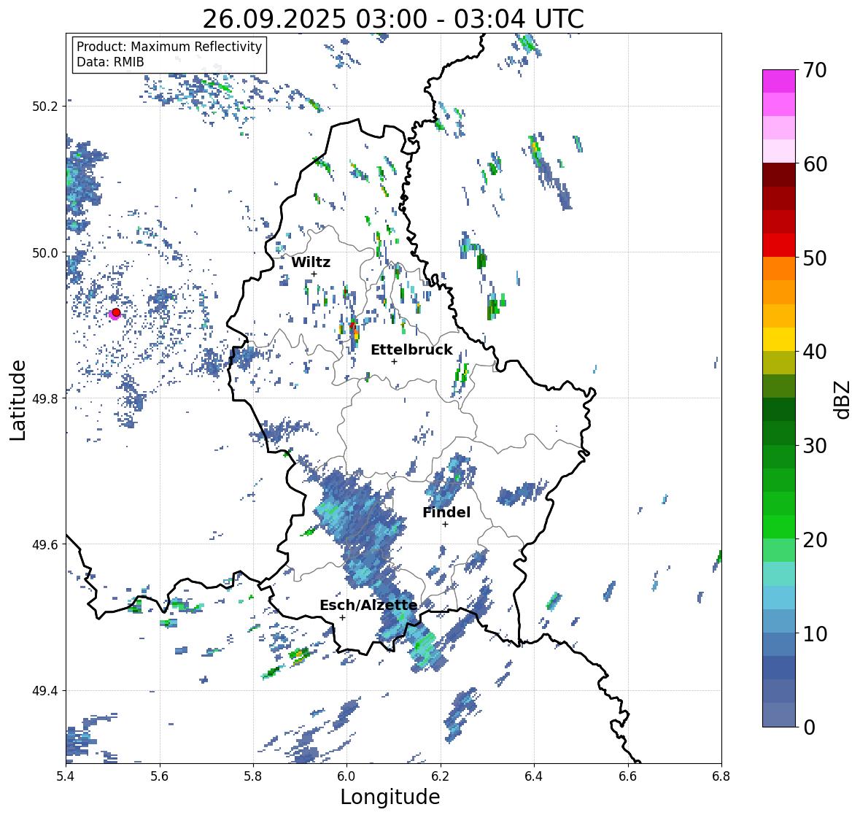Click the latitude tick label 49.6

pyautogui.click(x=45, y=544)
